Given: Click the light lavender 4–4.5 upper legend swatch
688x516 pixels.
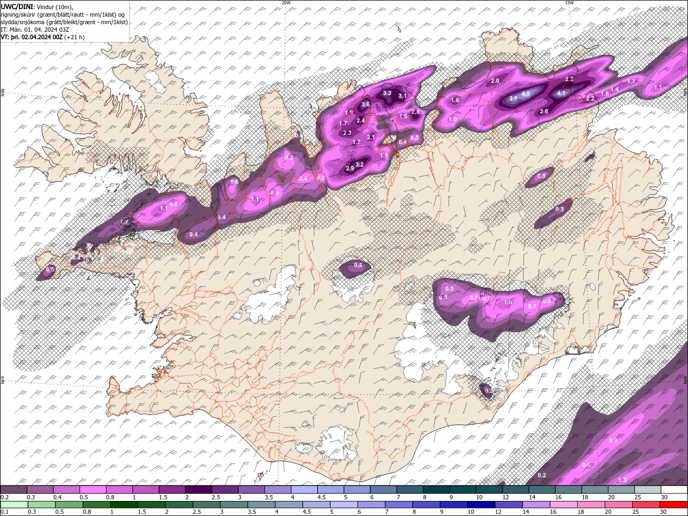Looking at the screenshot, I should point(304,490).
